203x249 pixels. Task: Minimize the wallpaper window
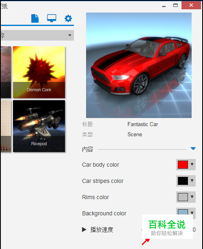tap(164, 6)
